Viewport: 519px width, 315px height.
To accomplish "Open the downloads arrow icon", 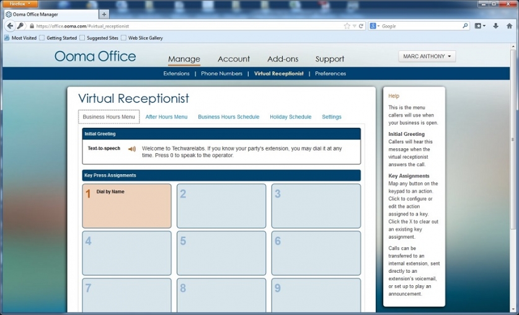I will 495,26.
